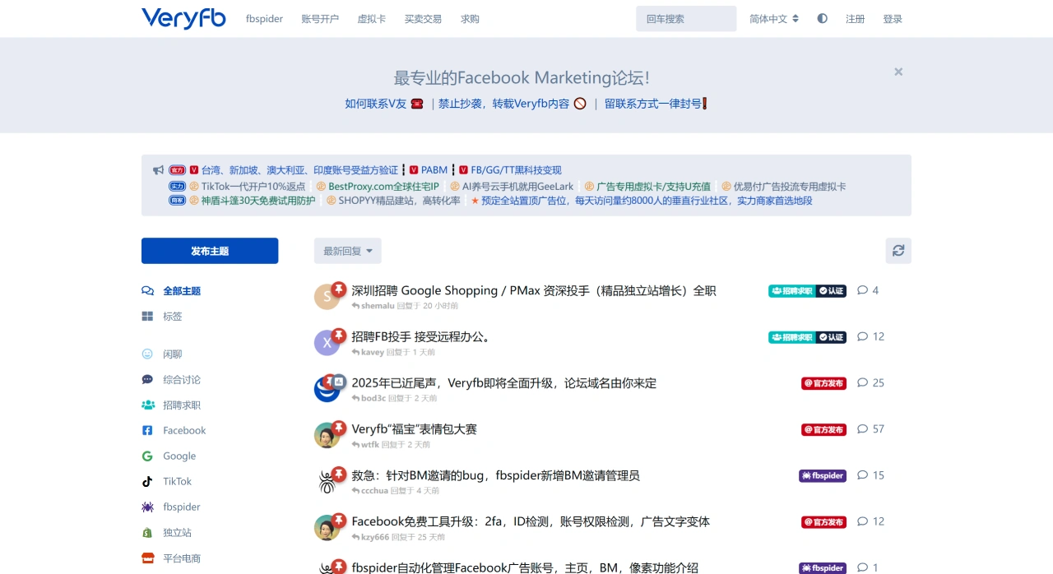
Task: Open the 简体中文 language dropdown
Action: [773, 19]
